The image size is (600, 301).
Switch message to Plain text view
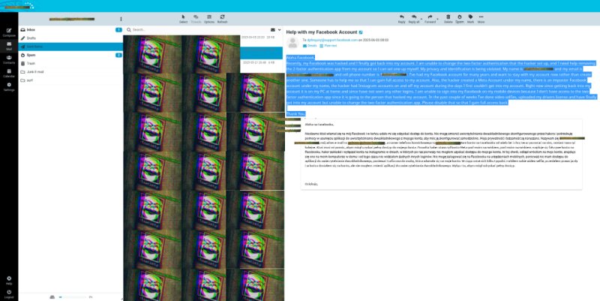(328, 47)
